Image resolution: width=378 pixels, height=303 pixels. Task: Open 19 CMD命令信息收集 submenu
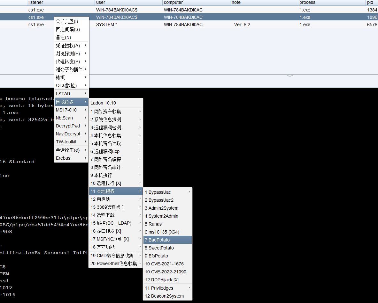coord(116,256)
